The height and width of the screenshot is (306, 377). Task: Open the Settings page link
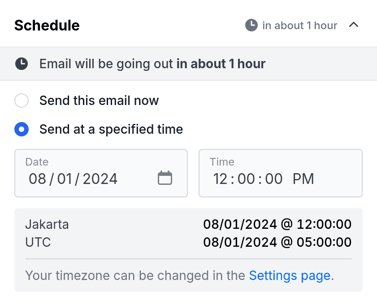[x=290, y=275]
